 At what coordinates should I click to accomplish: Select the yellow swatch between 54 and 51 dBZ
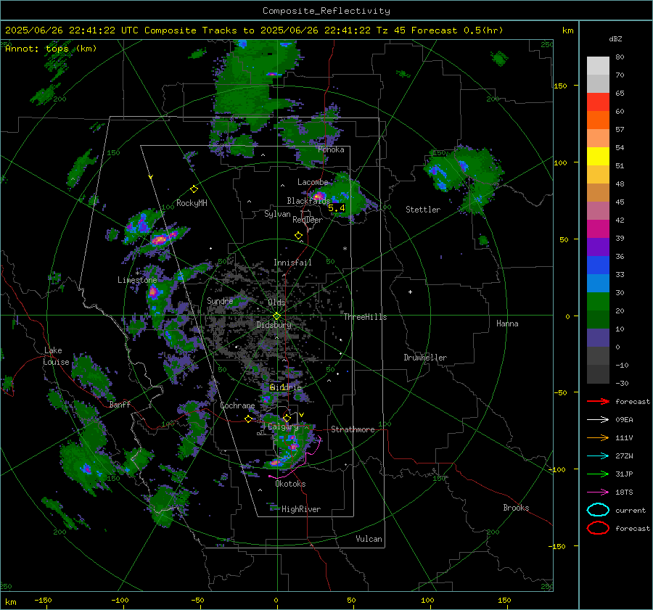(598, 157)
